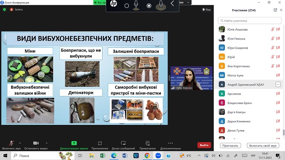Show hidden system tray icons chevron
The width and height of the screenshot is (285, 160).
point(199,156)
